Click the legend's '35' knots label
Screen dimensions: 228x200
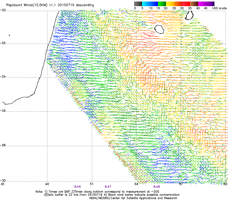190,8
